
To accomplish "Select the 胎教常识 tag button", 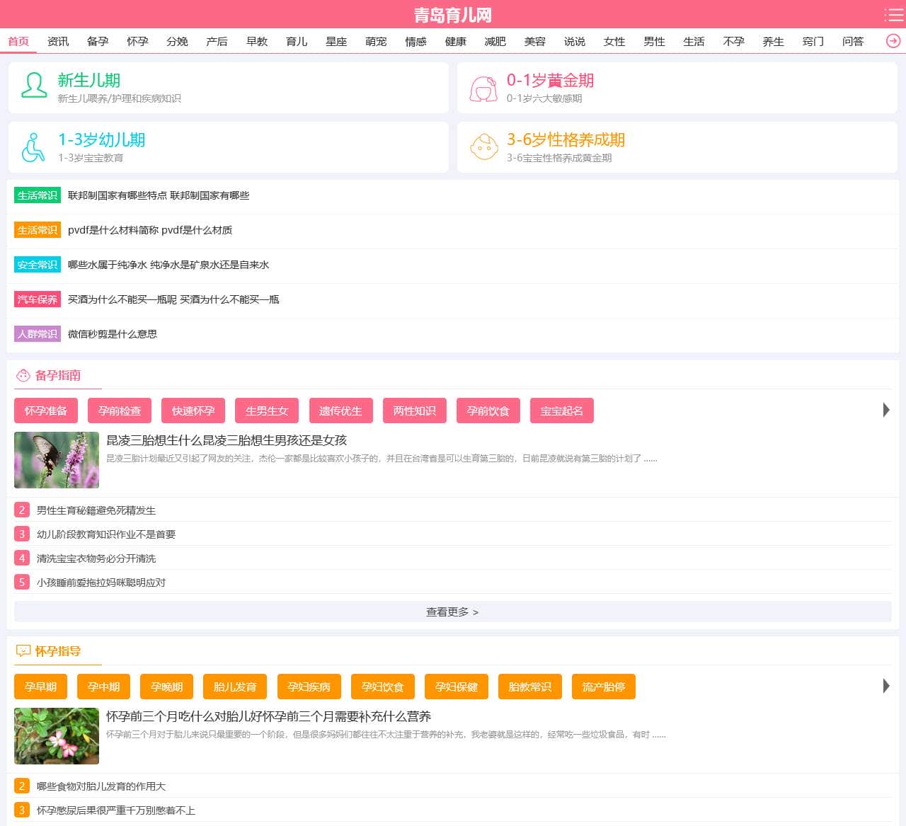I will tap(529, 687).
